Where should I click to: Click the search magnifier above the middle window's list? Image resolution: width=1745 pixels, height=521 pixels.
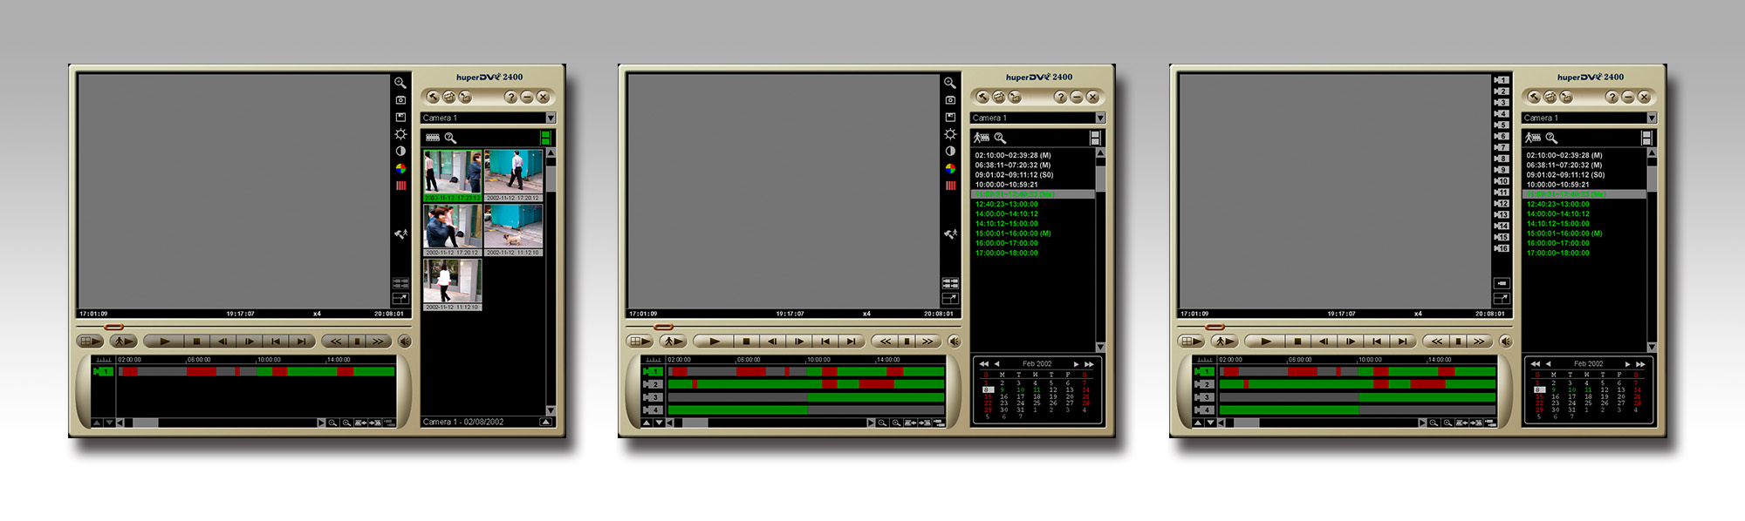pos(1000,138)
